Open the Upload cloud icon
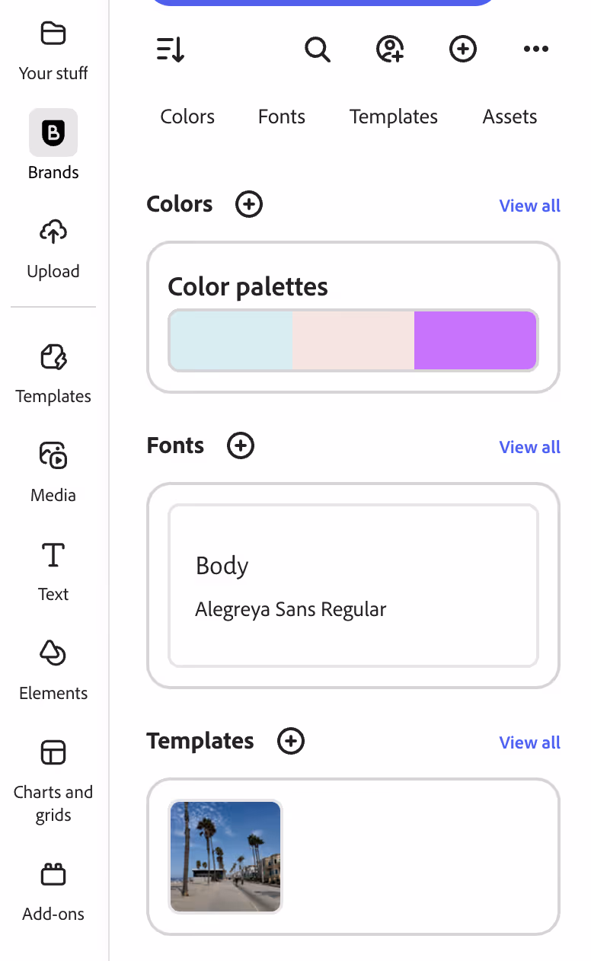591x961 pixels. [x=53, y=232]
